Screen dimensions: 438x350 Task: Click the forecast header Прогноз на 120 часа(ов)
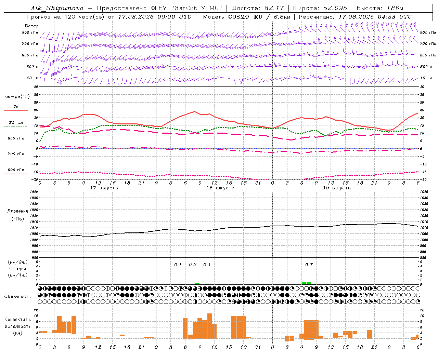[x=66, y=17]
